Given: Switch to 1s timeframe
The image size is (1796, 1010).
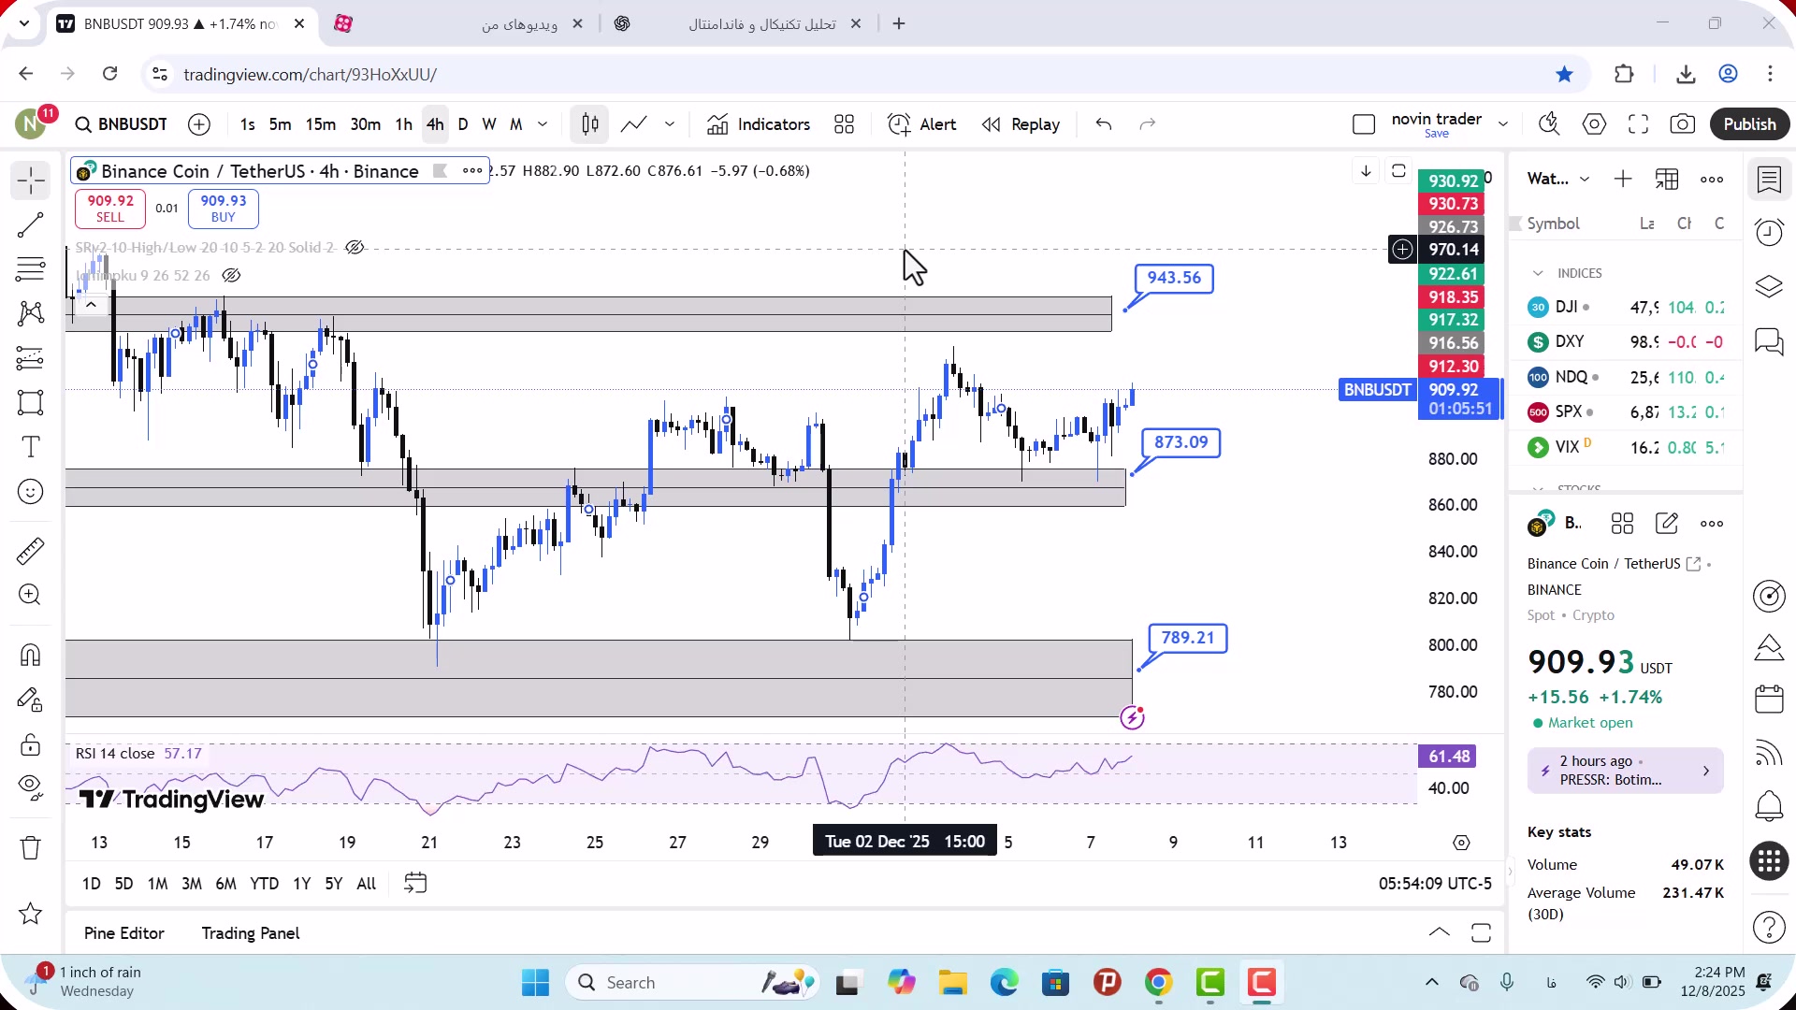Looking at the screenshot, I should tap(247, 124).
